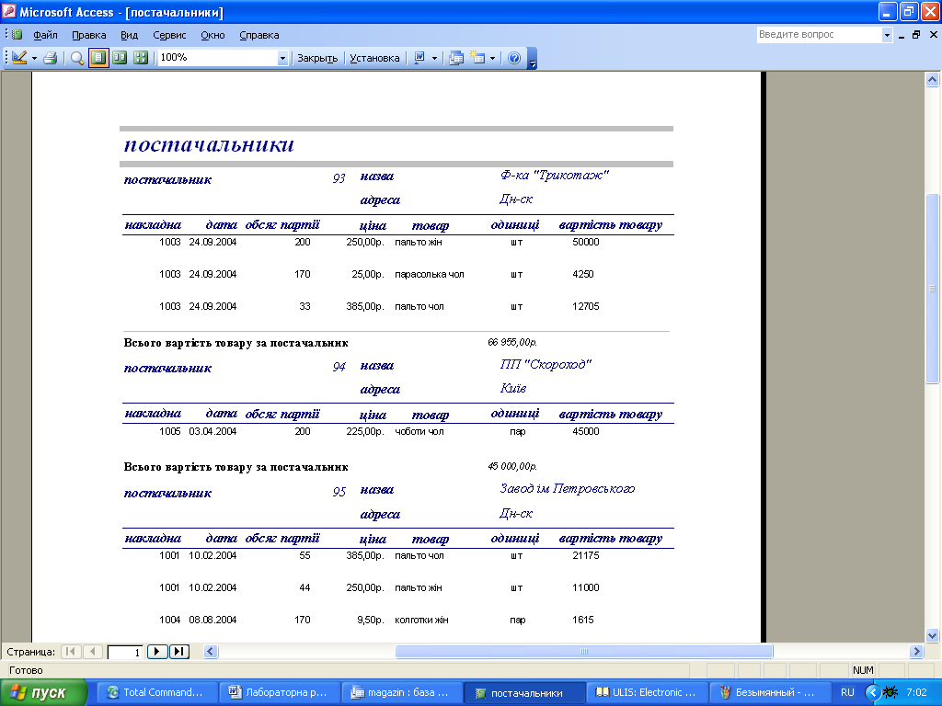Viewport: 942px width, 706px height.
Task: Click address Київ under supplier 94
Action: [513, 389]
